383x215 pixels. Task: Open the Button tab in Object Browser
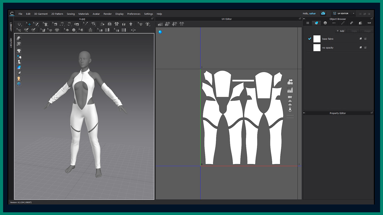pyautogui.click(x=325, y=23)
